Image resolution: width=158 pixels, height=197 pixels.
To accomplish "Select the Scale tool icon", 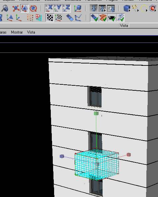I will pos(25,8).
